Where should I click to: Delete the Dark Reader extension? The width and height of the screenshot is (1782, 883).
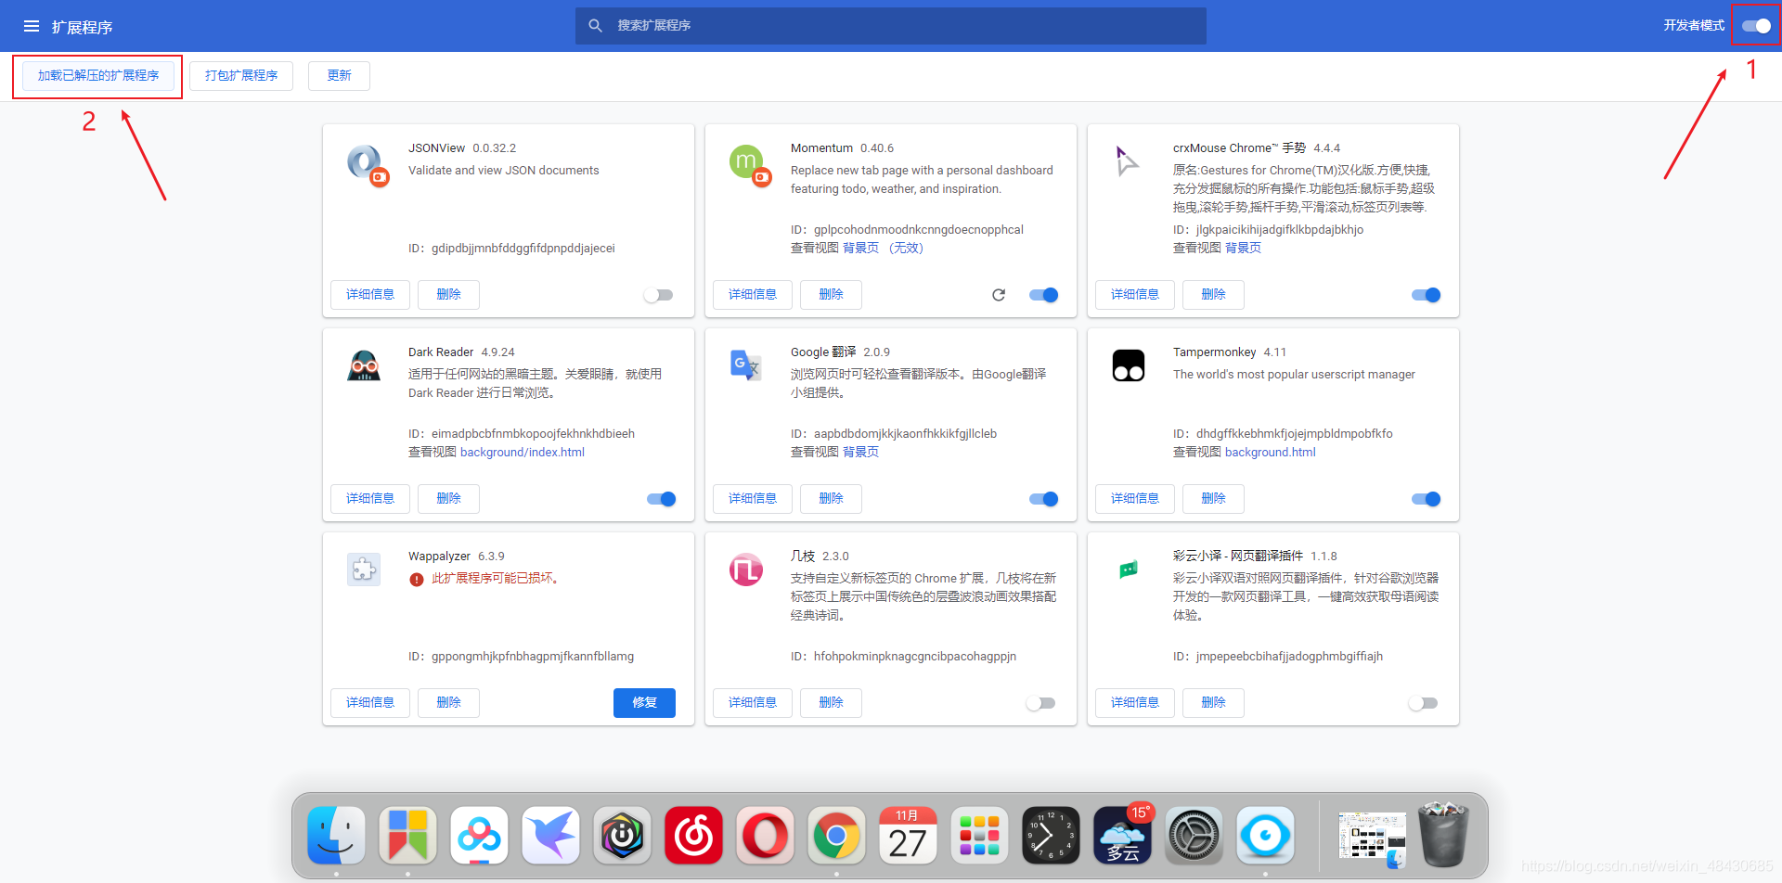448,498
